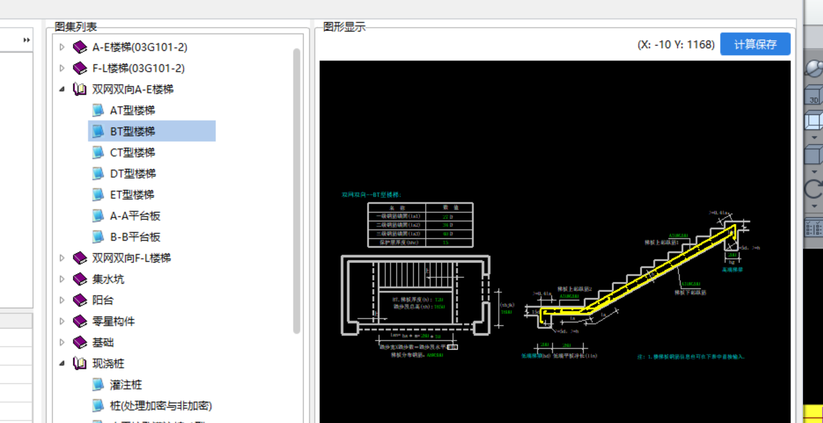Select DT型楼梯 in the atlas list
This screenshot has height=423, width=823.
(133, 173)
